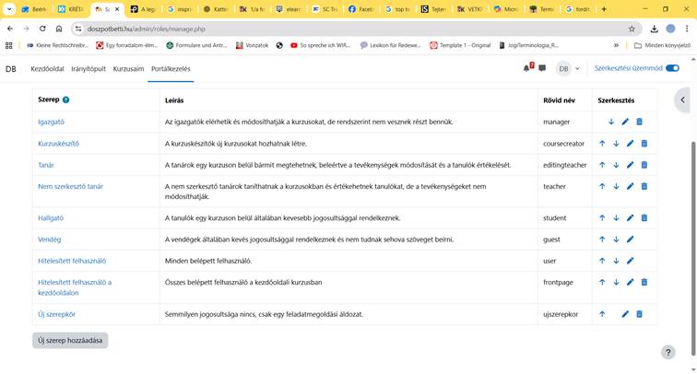The image size is (697, 374).
Task: Open the DB user menu dropdown
Action: click(x=568, y=68)
